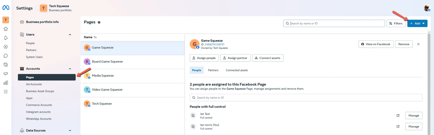Screen dimensions: 434x135
Task: Open Business Asset Groups
Action: tap(40, 91)
